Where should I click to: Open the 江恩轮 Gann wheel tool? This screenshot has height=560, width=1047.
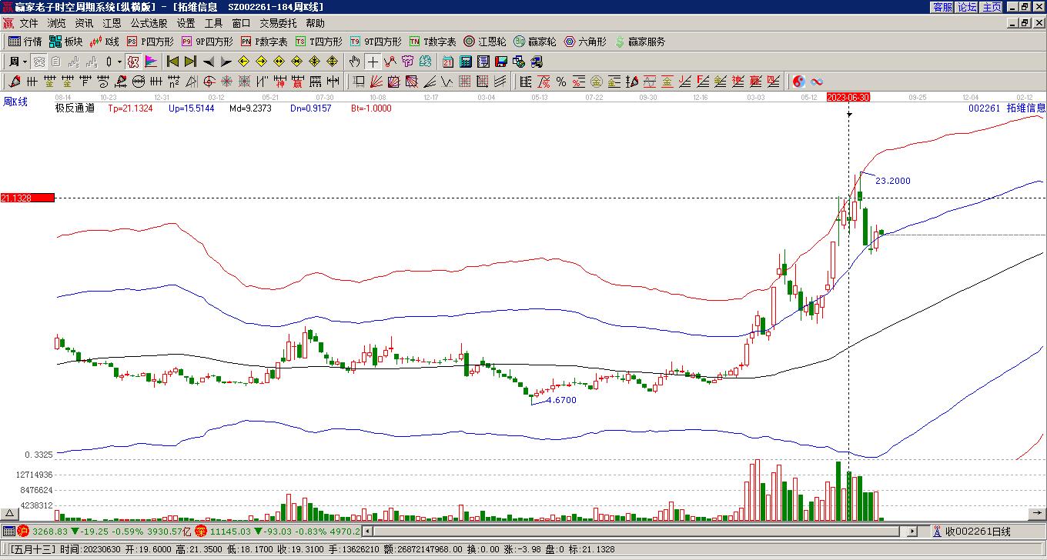pos(484,42)
